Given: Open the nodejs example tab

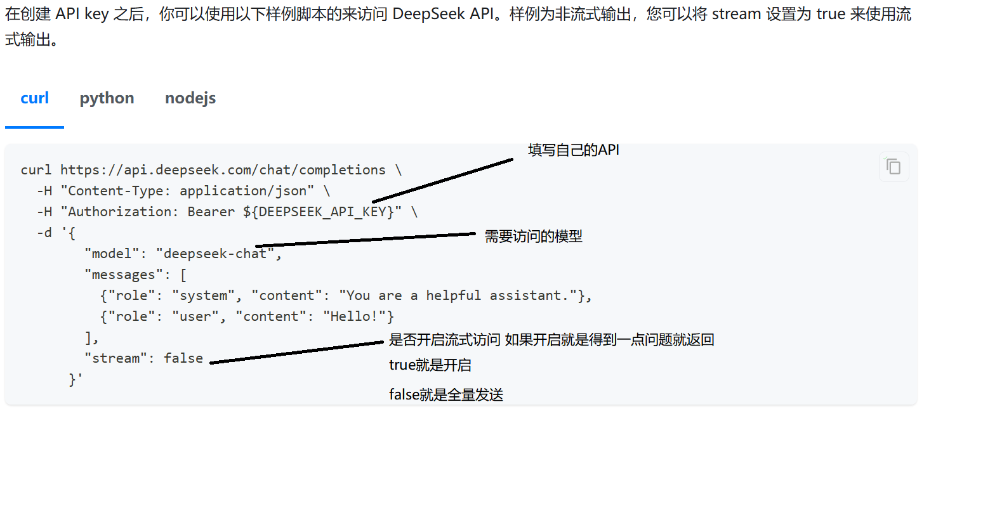Looking at the screenshot, I should pos(190,98).
